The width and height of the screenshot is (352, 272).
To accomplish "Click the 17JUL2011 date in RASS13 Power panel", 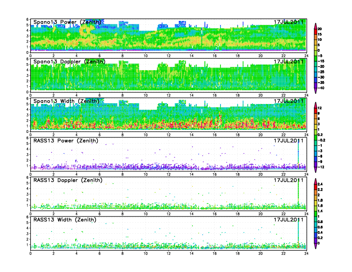I will coord(288,140).
